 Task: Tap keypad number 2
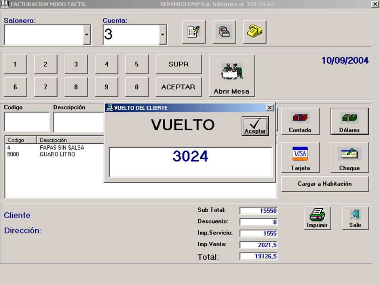click(x=46, y=64)
